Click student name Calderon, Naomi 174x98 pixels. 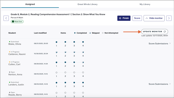pyautogui.click(x=17, y=54)
